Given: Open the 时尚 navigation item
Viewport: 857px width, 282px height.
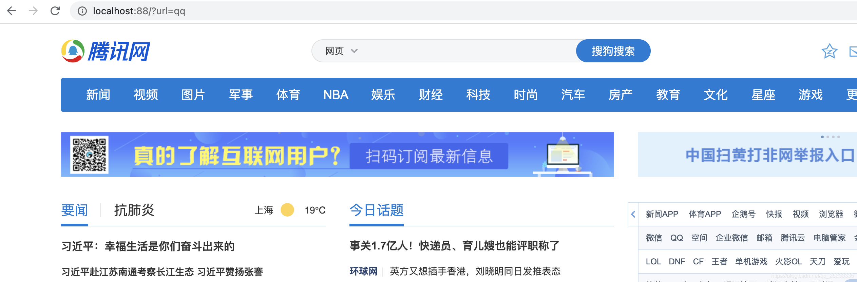Looking at the screenshot, I should [x=526, y=95].
